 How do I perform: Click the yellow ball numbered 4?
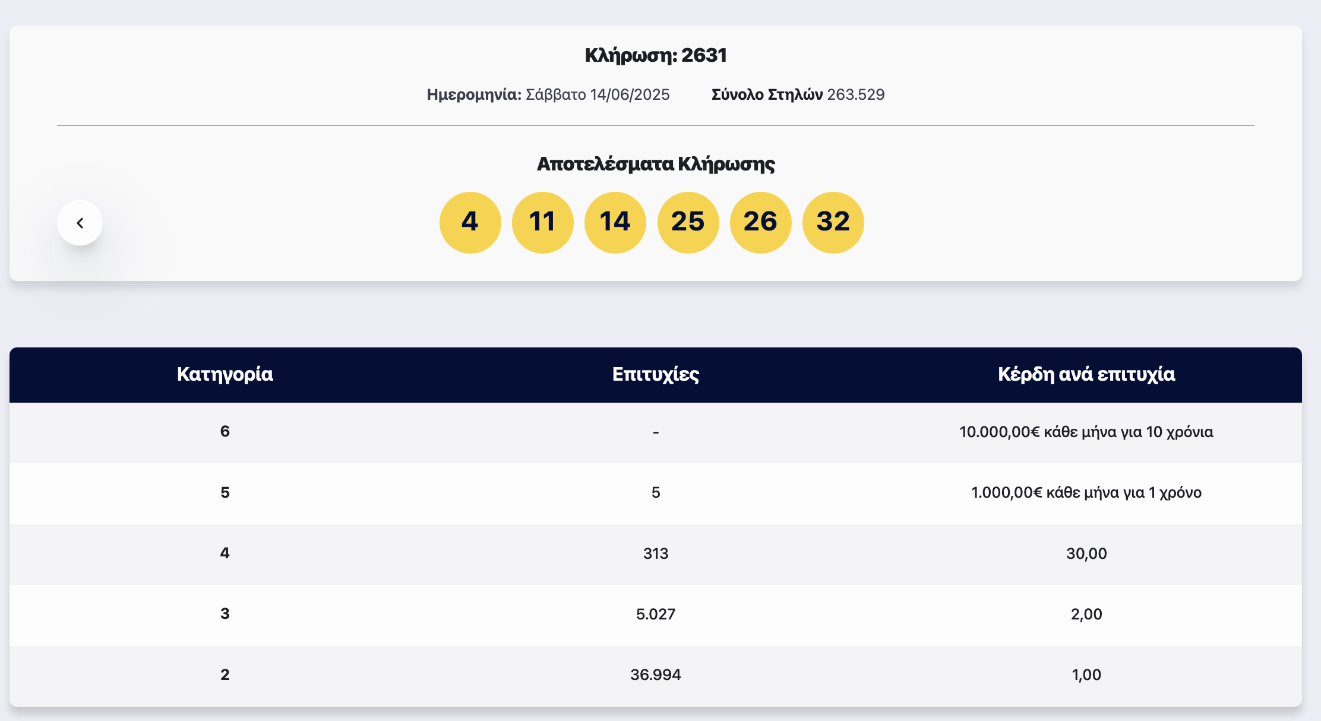click(470, 222)
